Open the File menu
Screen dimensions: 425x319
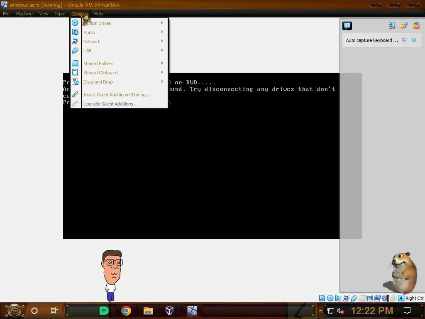(6, 14)
